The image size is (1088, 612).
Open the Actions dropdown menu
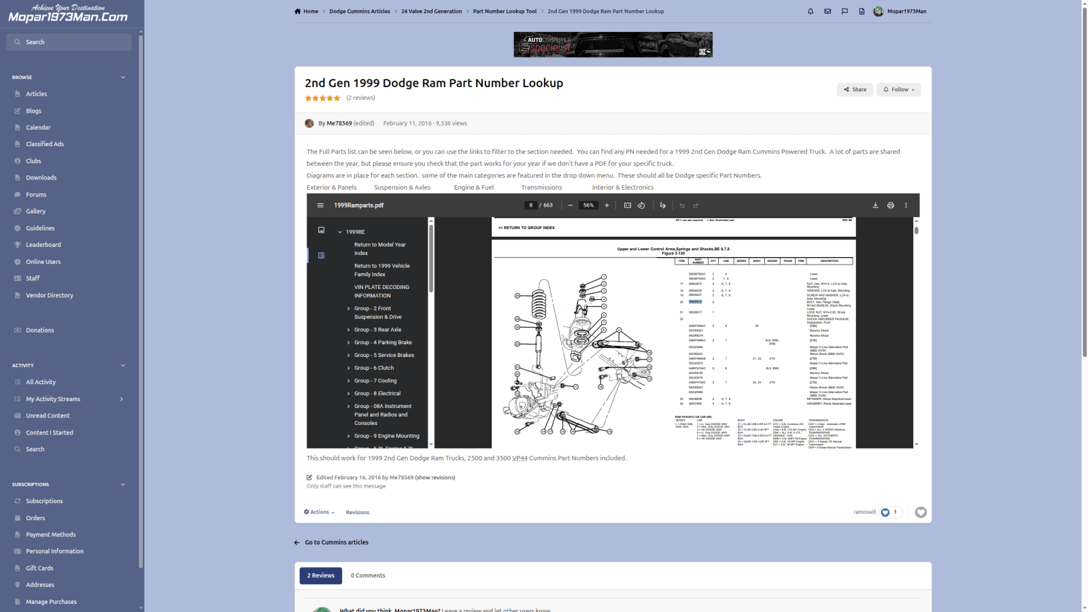[319, 512]
